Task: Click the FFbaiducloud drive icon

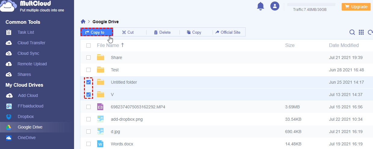Action: coord(9,106)
